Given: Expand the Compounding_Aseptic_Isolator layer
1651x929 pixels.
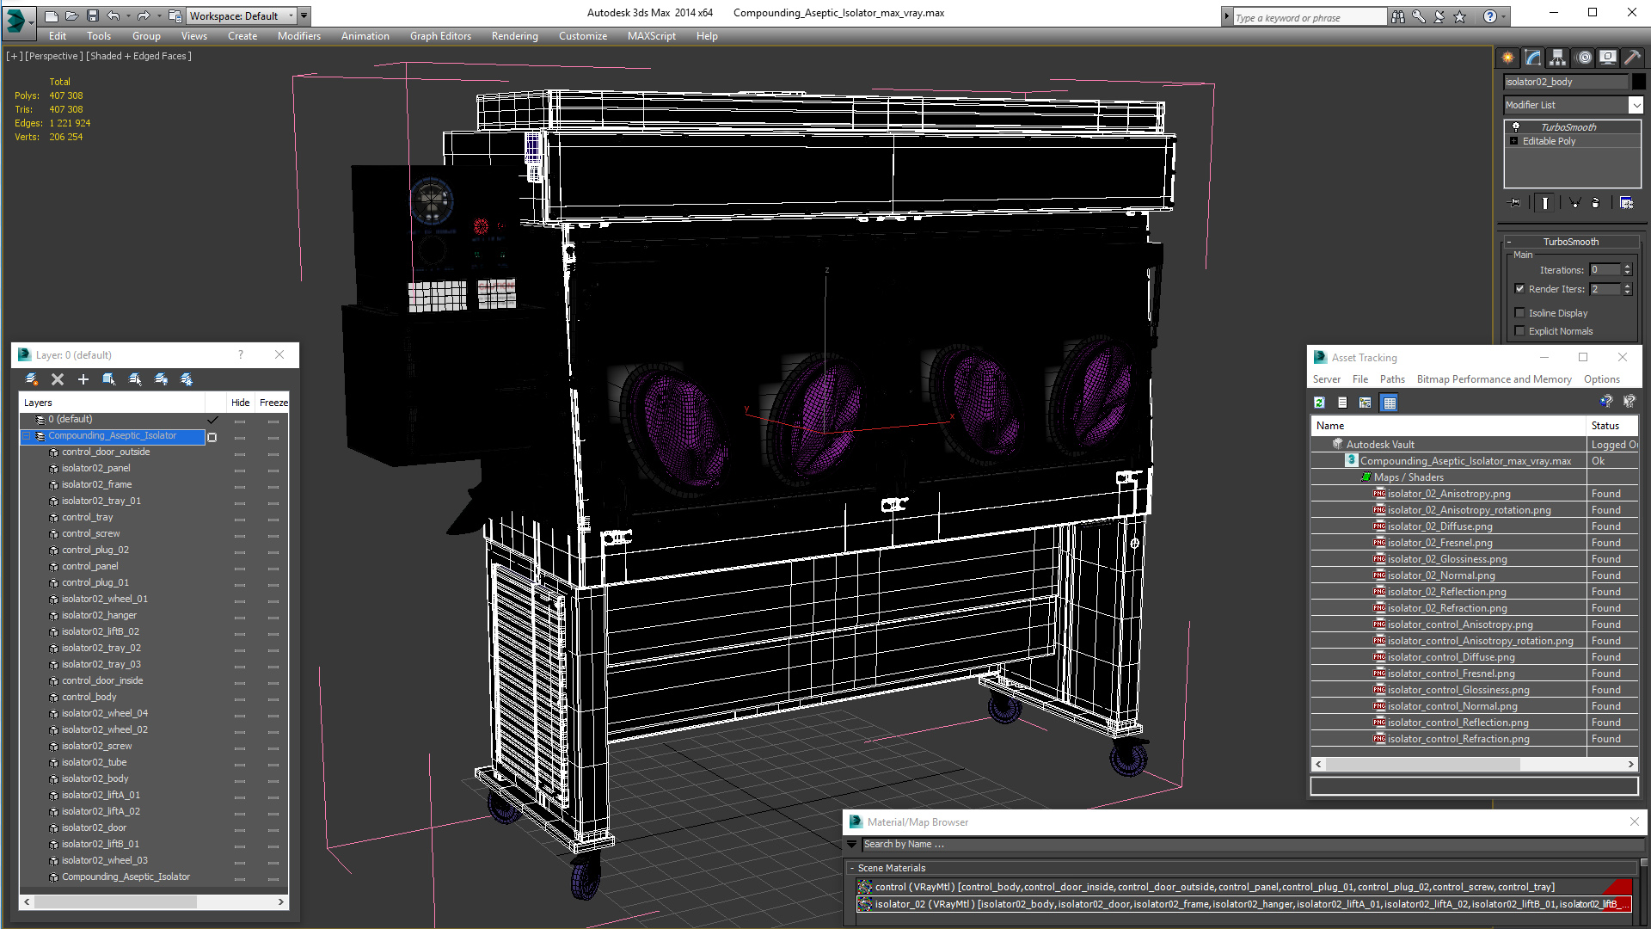Looking at the screenshot, I should pos(29,435).
